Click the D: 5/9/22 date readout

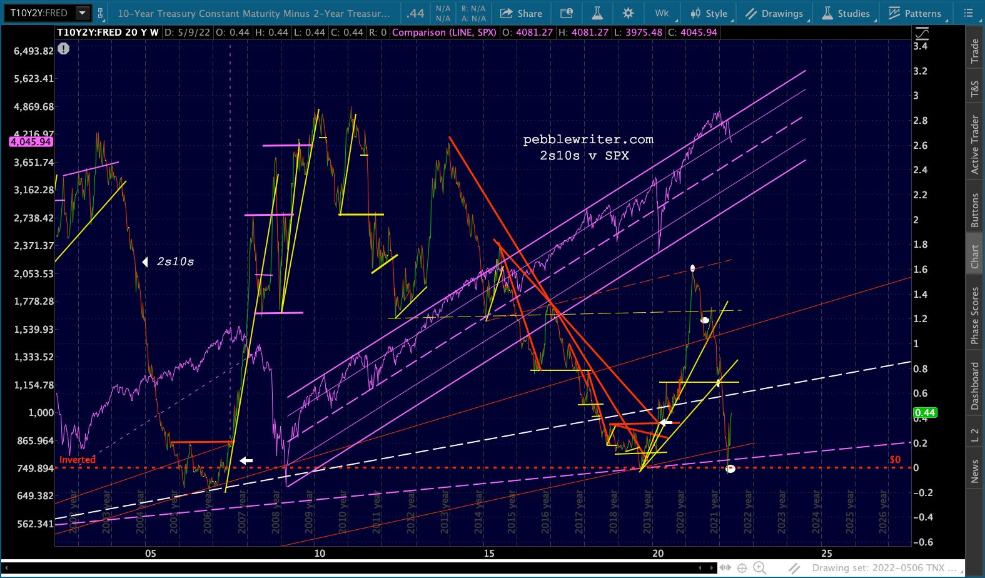188,33
